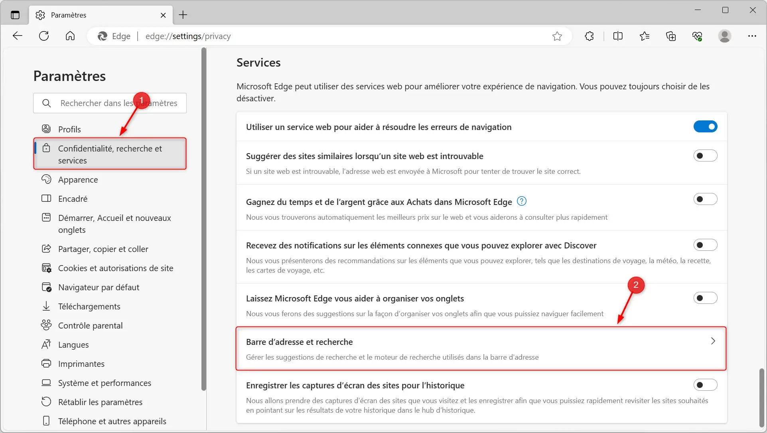Viewport: 767px width, 433px height.
Task: Open Cookies et autorisations de site
Action: tap(110, 268)
